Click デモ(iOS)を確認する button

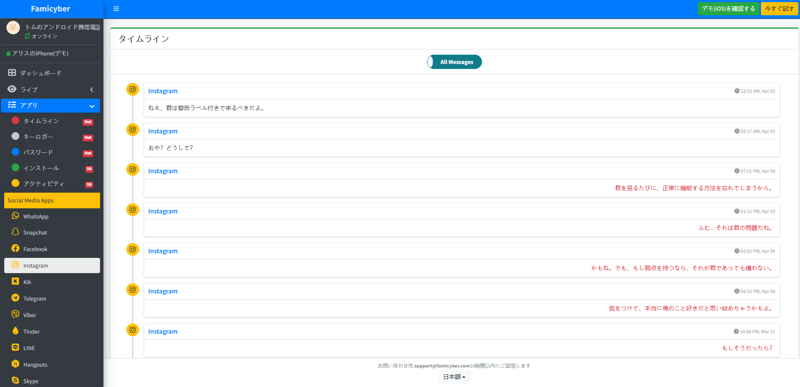pyautogui.click(x=728, y=9)
